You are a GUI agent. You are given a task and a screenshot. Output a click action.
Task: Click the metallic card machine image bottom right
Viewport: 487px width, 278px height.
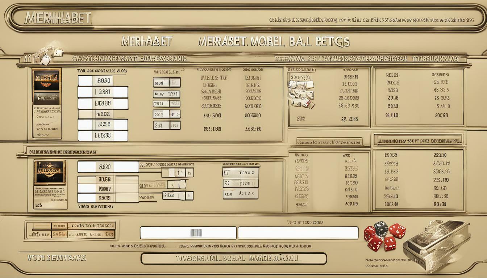click(x=437, y=245)
